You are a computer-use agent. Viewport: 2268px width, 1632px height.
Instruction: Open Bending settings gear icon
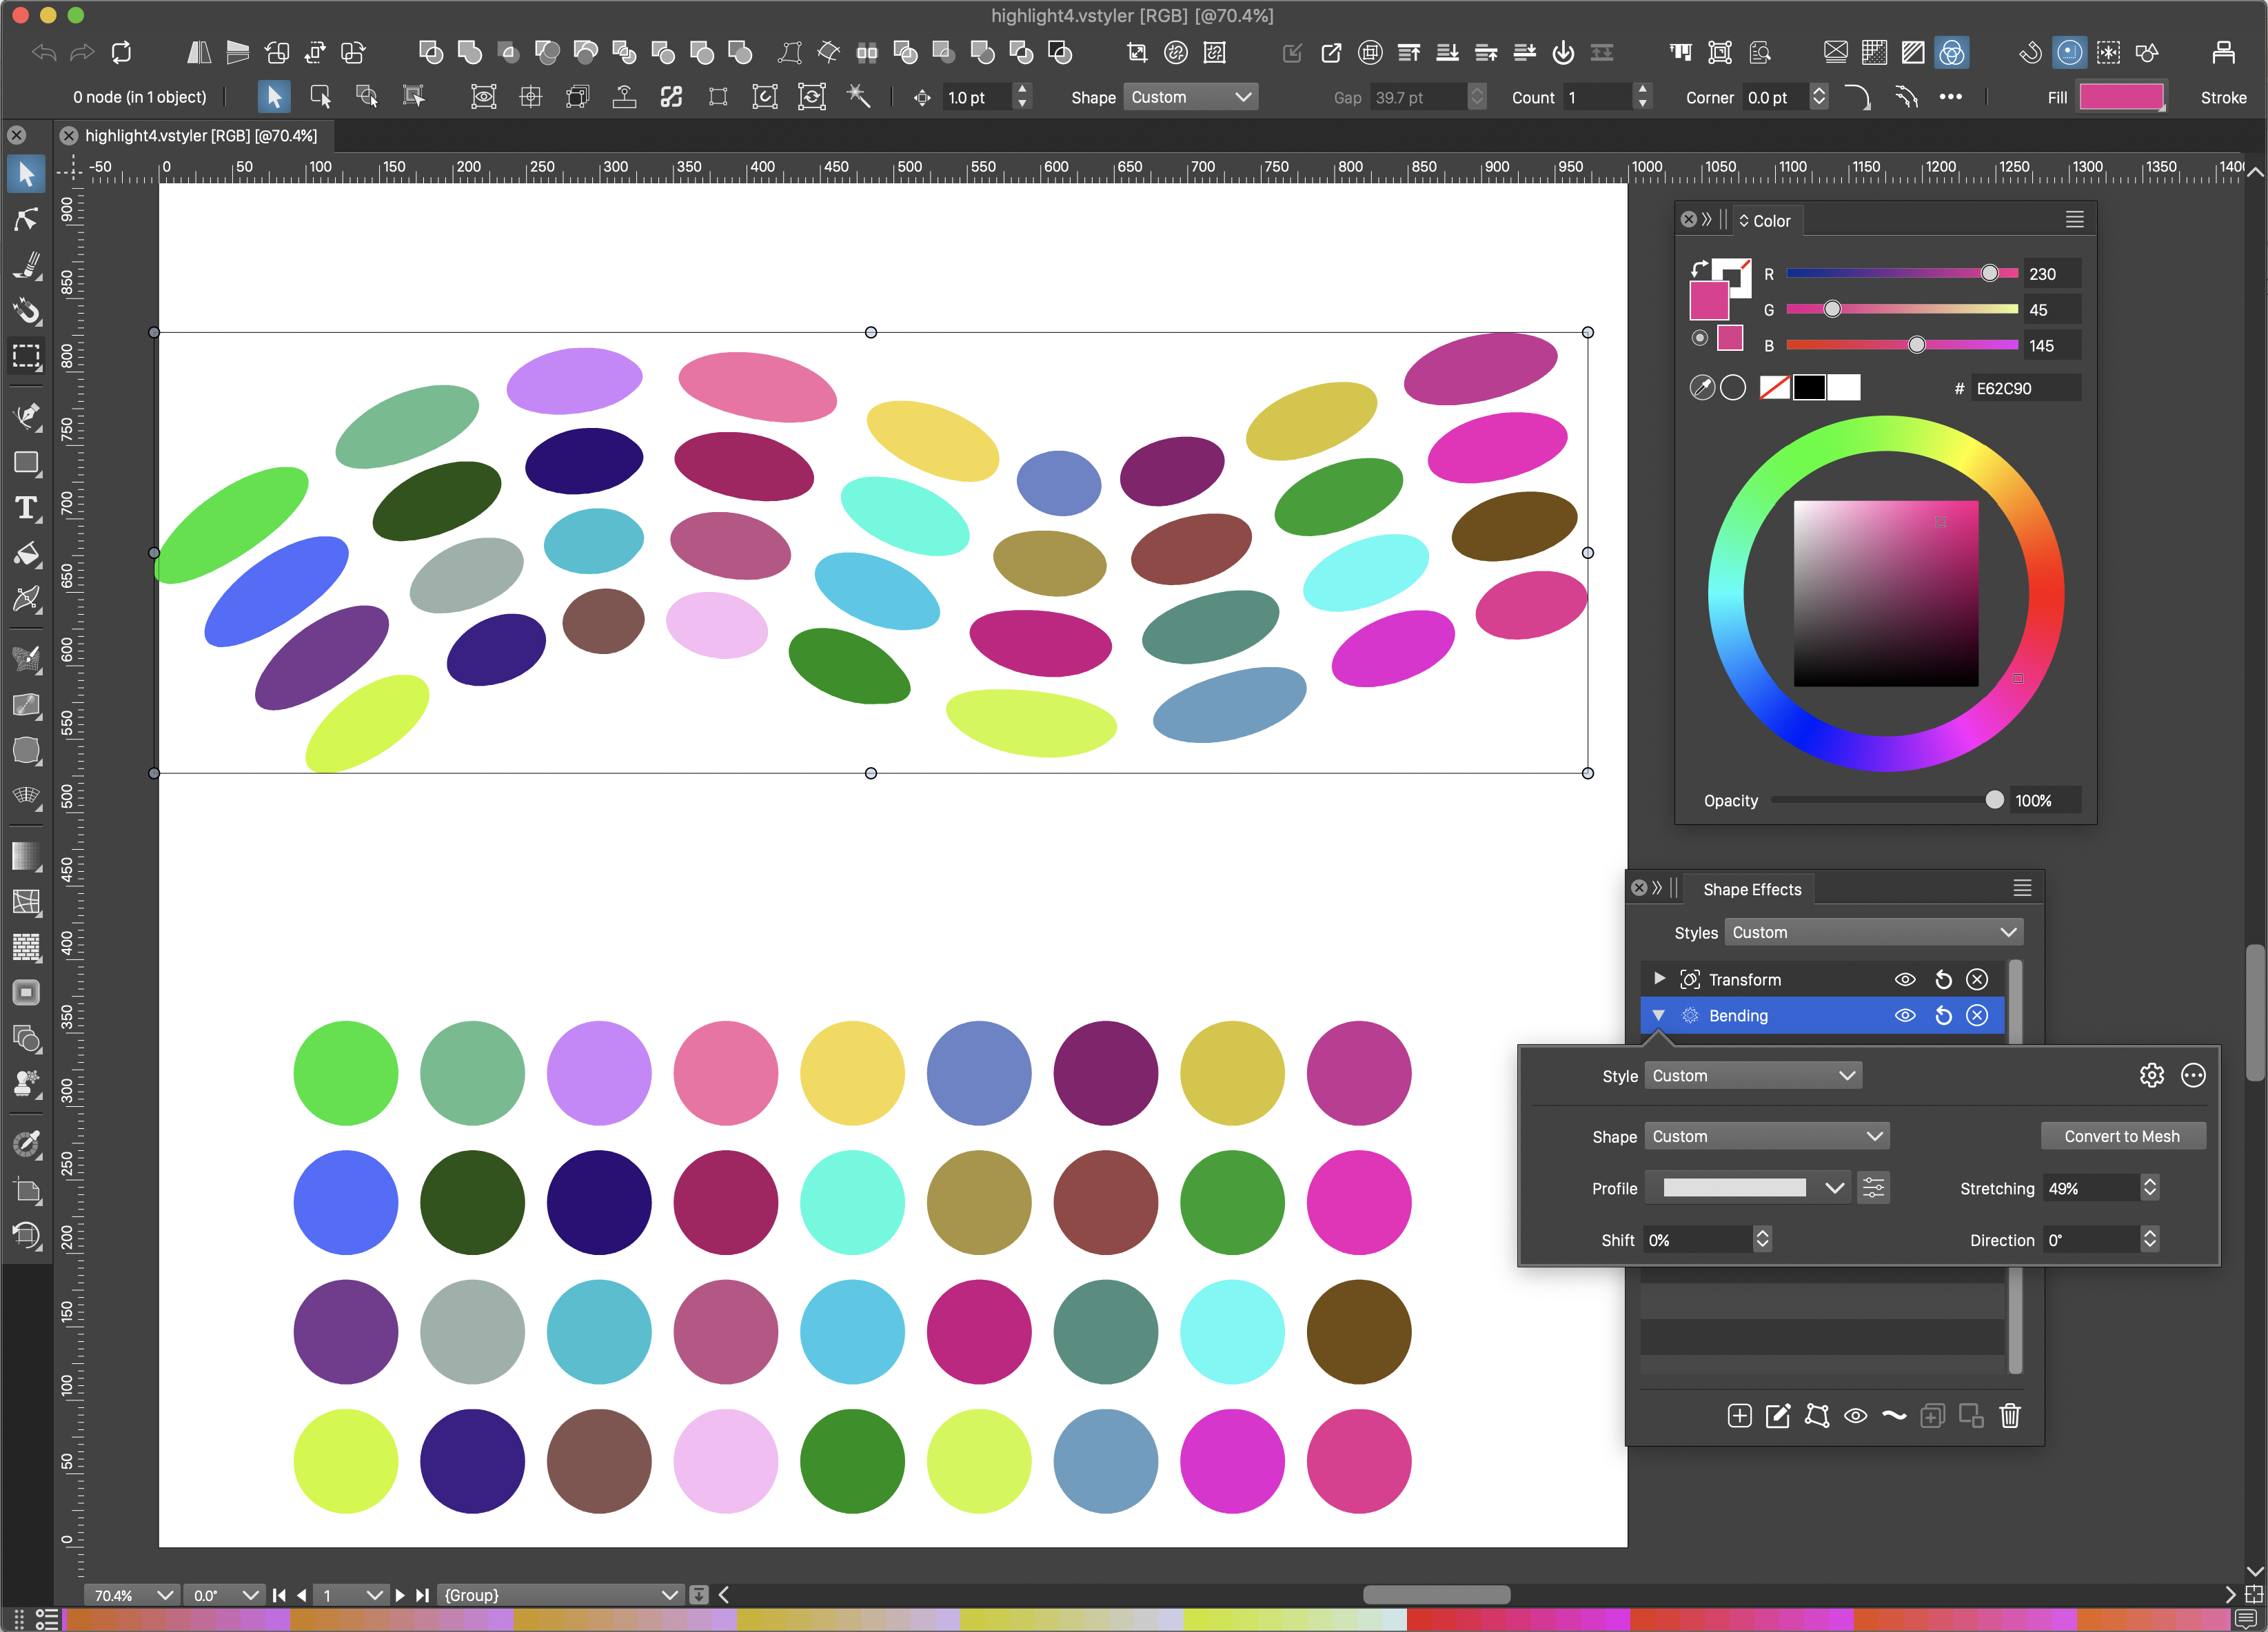tap(2151, 1075)
